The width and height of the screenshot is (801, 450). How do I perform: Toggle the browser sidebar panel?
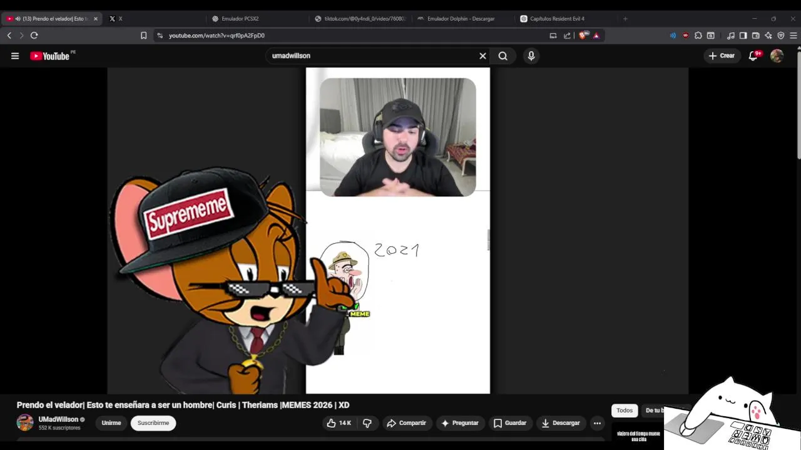743,36
